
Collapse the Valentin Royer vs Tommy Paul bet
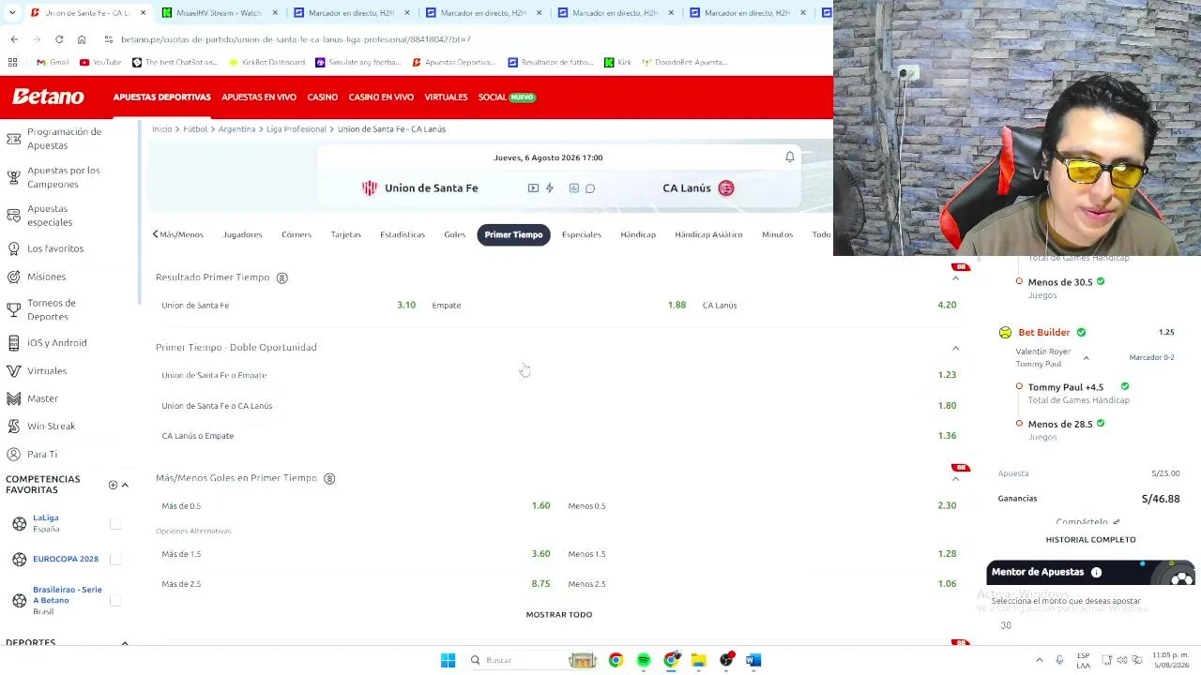[x=1086, y=358]
